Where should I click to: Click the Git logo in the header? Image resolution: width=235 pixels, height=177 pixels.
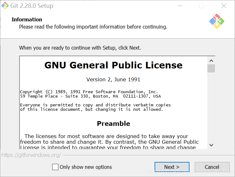tap(217, 21)
